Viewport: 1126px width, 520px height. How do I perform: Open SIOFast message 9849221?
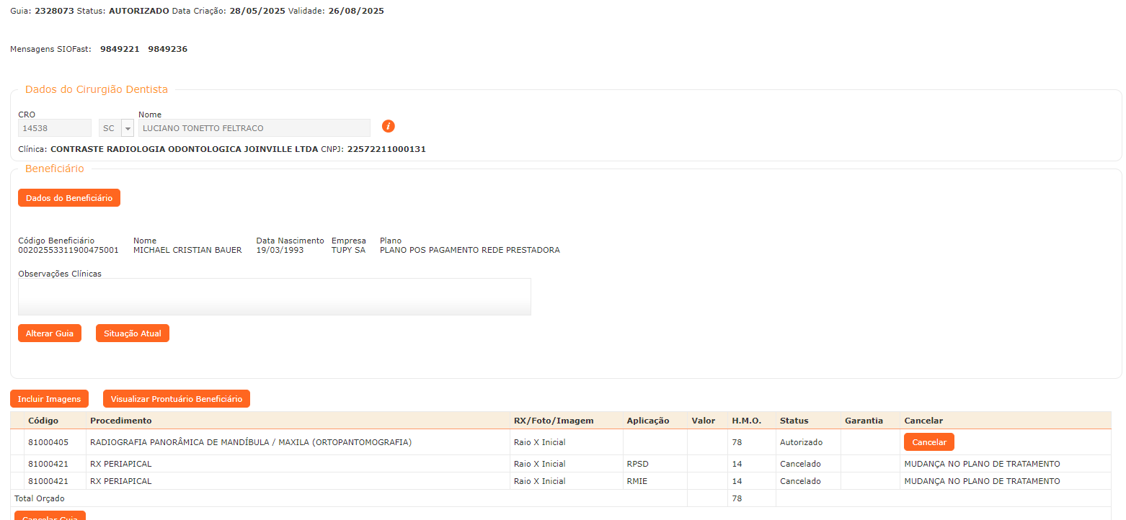tap(120, 49)
